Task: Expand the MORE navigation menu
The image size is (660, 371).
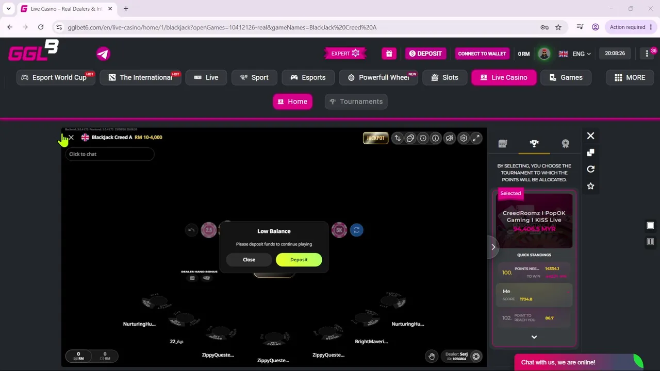Action: (630, 77)
